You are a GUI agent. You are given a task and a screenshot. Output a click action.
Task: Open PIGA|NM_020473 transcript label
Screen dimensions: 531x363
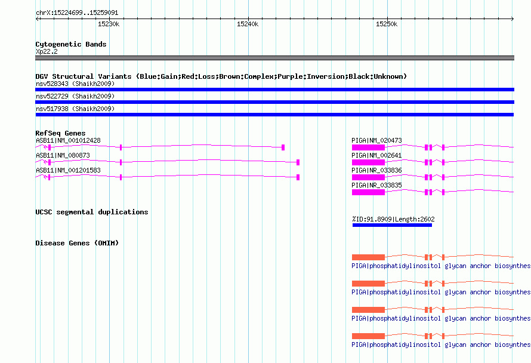point(376,140)
